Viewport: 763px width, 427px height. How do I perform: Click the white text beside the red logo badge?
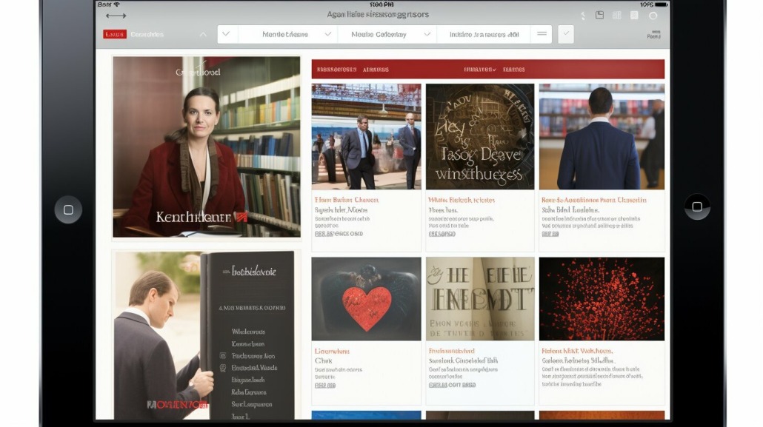coord(147,35)
